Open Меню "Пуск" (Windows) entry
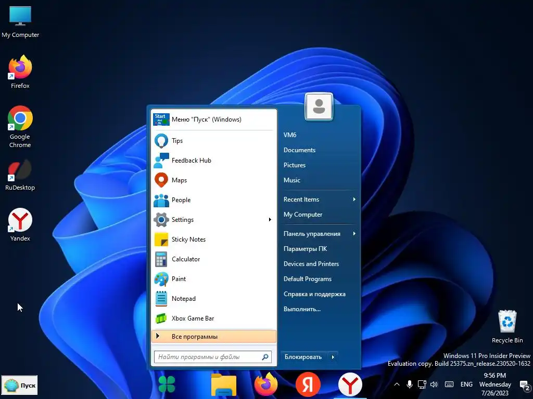This screenshot has height=399, width=533. (x=213, y=119)
